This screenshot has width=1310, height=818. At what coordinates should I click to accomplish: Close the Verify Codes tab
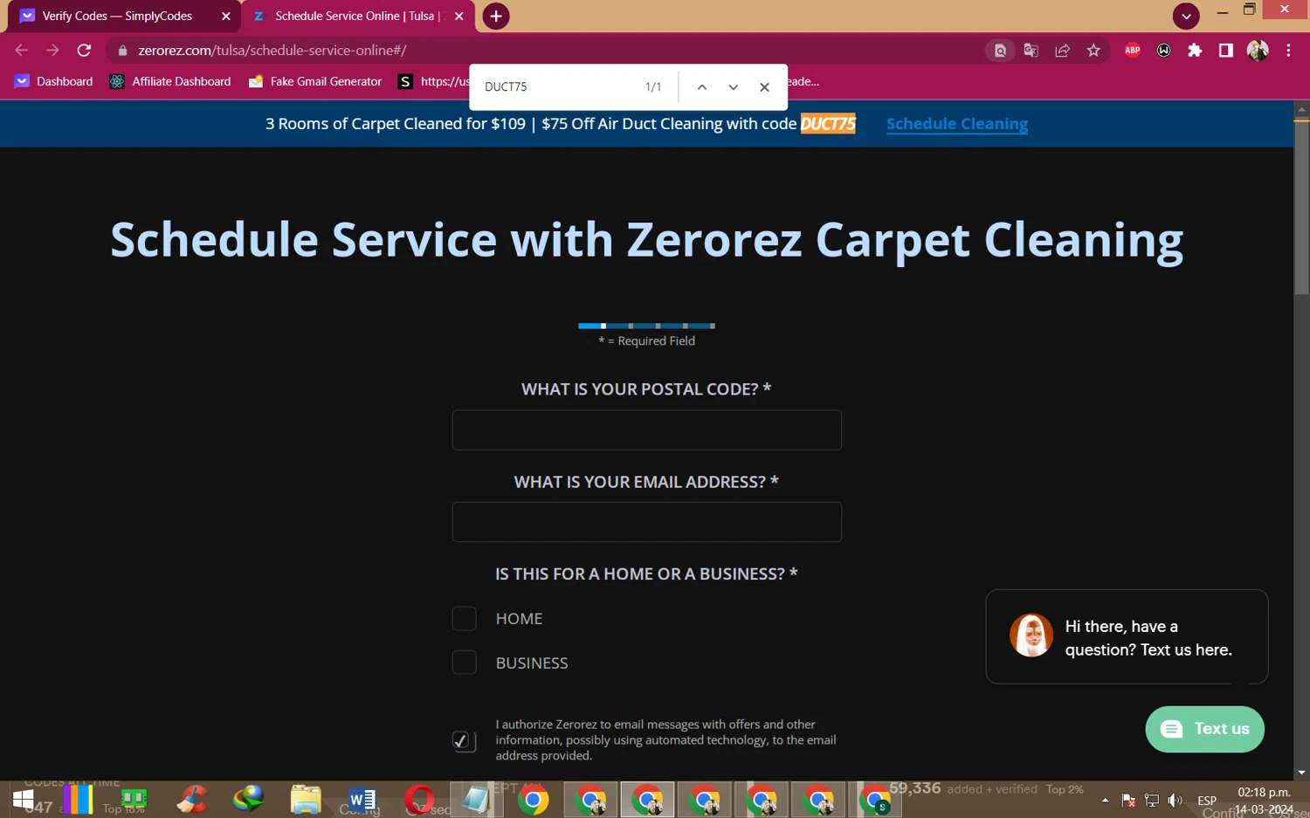226,16
